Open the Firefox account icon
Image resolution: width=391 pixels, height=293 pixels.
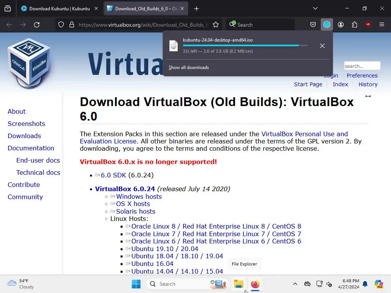[341, 25]
